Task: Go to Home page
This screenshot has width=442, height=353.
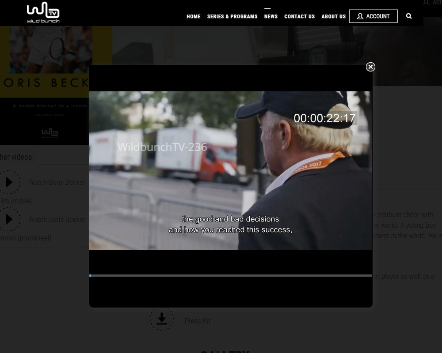Action: click(194, 16)
